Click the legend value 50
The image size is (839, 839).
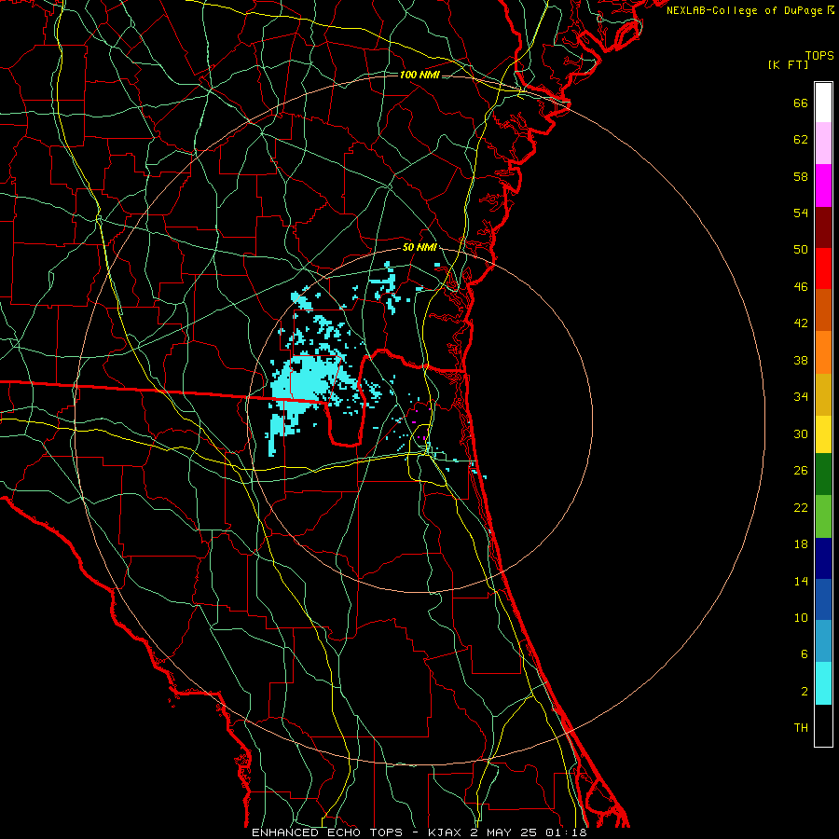coord(801,250)
